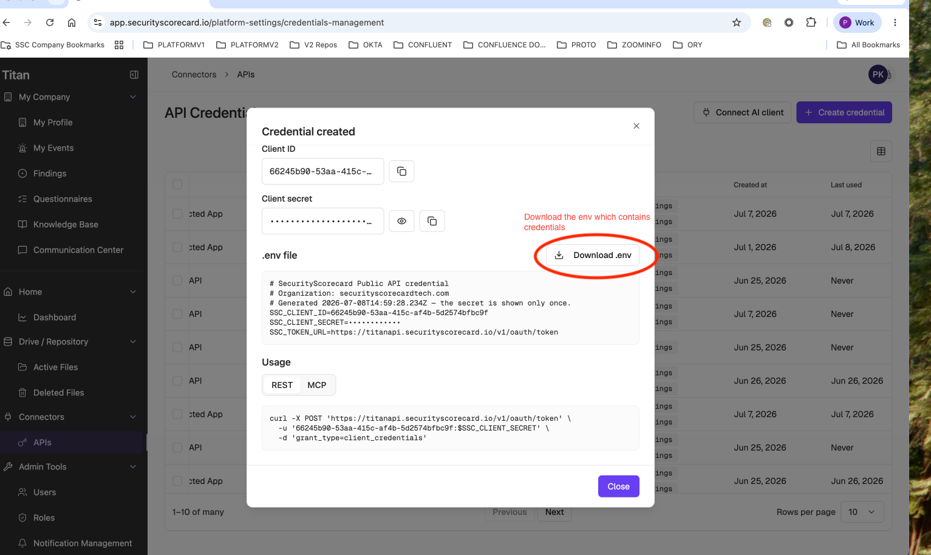931x555 pixels.
Task: Collapse the Admin Tools section
Action: click(x=133, y=467)
